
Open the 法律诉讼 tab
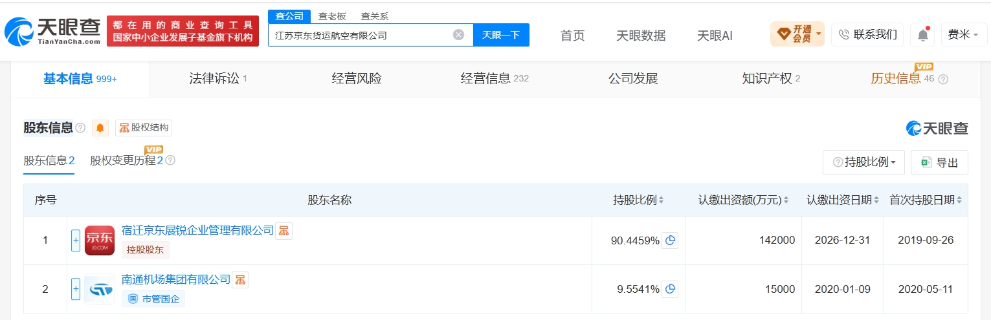218,79
